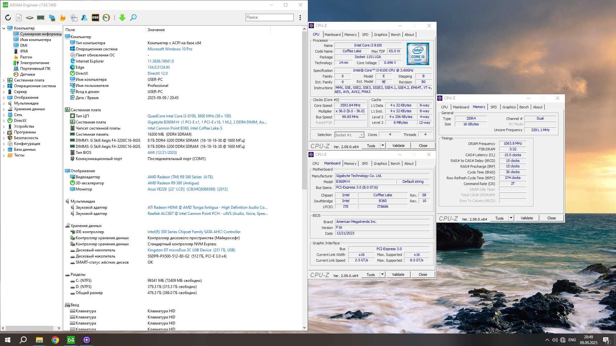This screenshot has height=346, width=616.
Task: Click Validate in CPU-Z Mainboard window
Action: 398,274
